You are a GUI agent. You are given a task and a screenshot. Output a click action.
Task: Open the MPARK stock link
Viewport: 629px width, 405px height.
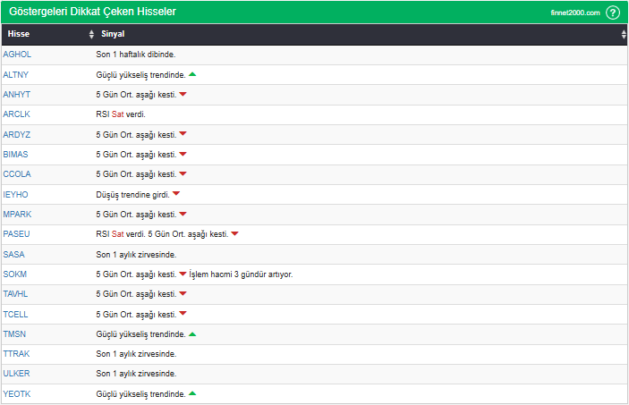coord(17,215)
